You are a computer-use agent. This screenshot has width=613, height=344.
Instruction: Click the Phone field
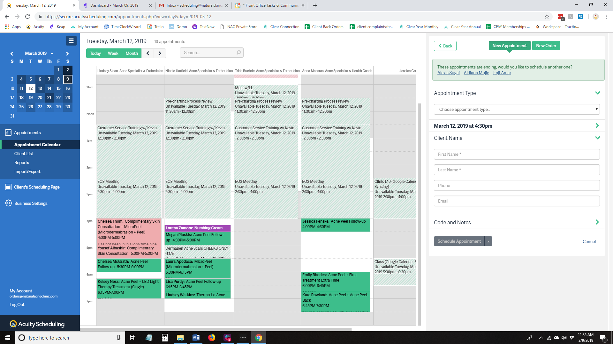click(517, 185)
